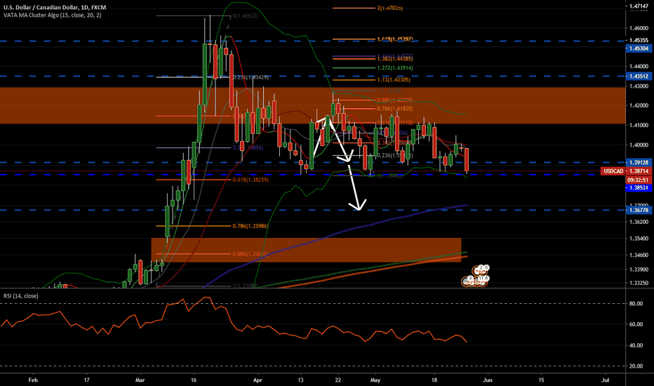Select the lower orange support zone rectangle
Viewport: 654px width, 386px height.
(x=306, y=250)
